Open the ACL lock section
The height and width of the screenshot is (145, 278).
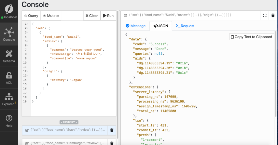click(x=9, y=78)
